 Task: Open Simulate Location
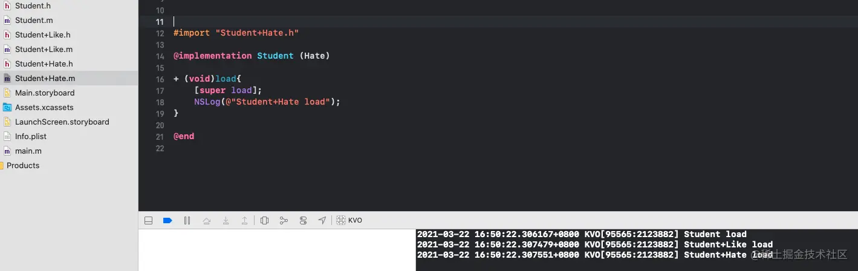tap(322, 221)
